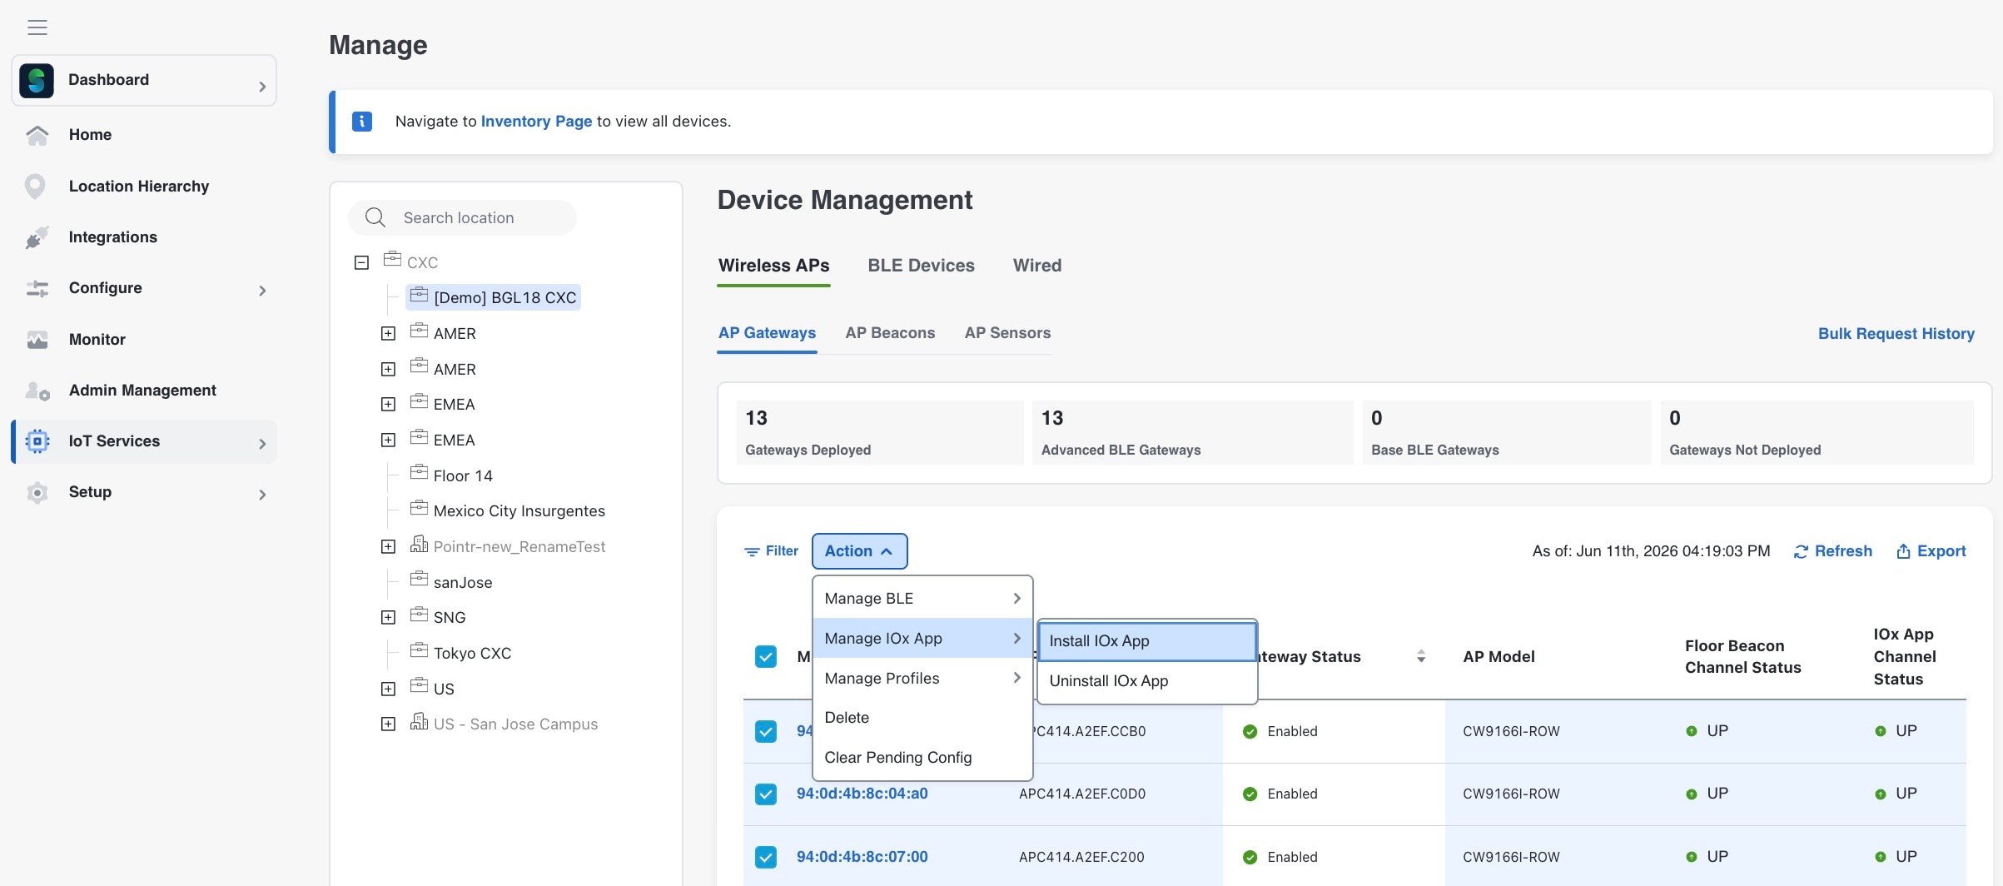2003x886 pixels.
Task: Click the Monitor chart icon
Action: 37,340
